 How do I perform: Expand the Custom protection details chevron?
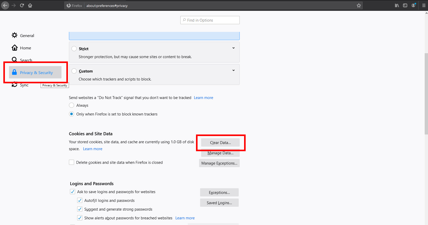233,70
